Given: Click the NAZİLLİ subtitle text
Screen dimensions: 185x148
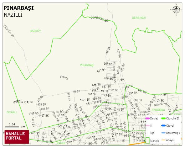Looking at the screenshot, I should 13,15.
